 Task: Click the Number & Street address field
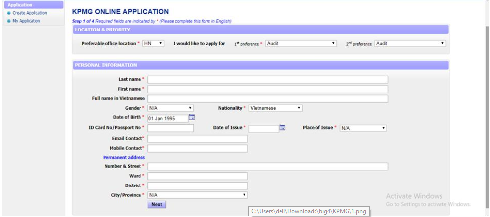pos(268,167)
